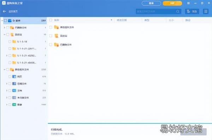212x140 pixels.
Task: Click the images (图像) category icon
Action: click(x=14, y=104)
